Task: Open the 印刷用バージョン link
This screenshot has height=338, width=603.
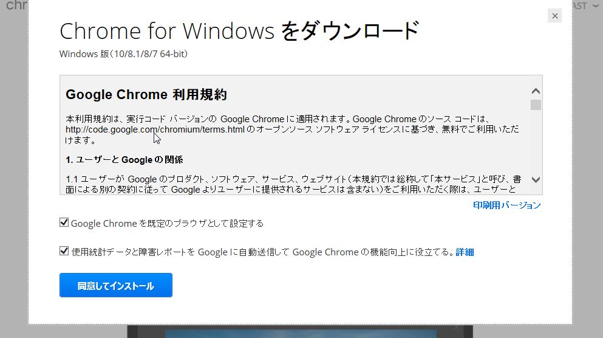Action: click(507, 205)
